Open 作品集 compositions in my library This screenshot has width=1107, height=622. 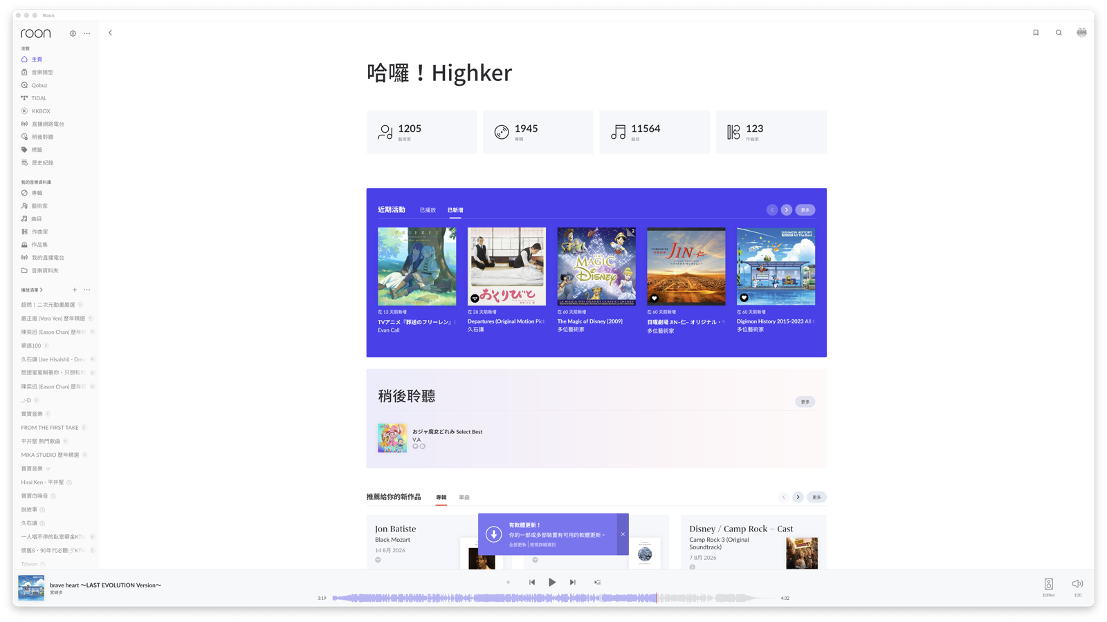tap(39, 245)
